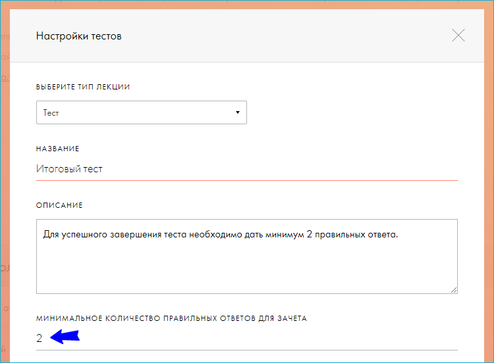Image resolution: width=494 pixels, height=363 pixels.
Task: Click into the Описание text area
Action: tap(247, 256)
